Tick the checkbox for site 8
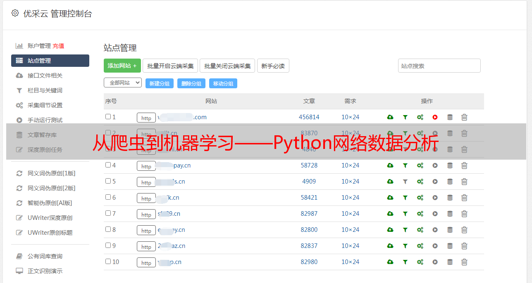Viewport: 532px width, 283px height. click(108, 229)
